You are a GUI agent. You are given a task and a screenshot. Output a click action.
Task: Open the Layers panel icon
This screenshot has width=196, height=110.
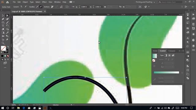pyautogui.click(x=194, y=46)
